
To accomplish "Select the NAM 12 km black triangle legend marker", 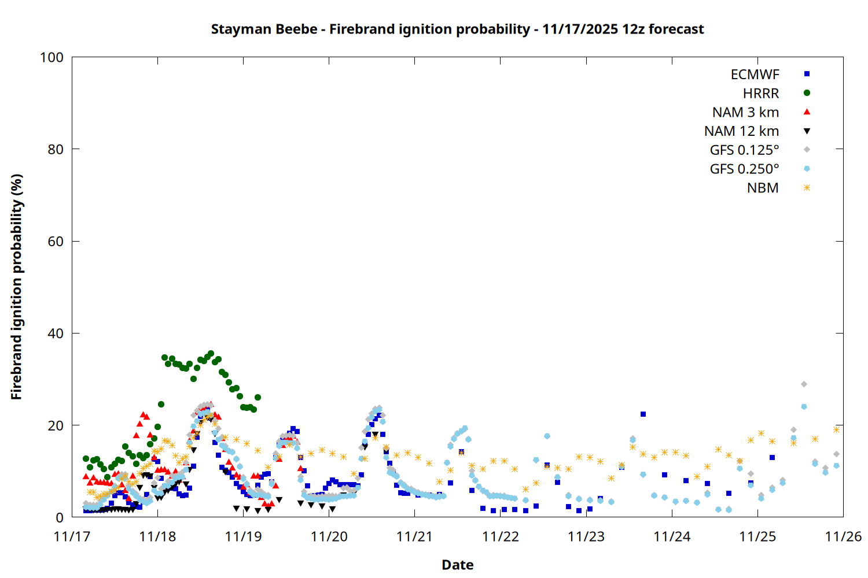I will [807, 131].
